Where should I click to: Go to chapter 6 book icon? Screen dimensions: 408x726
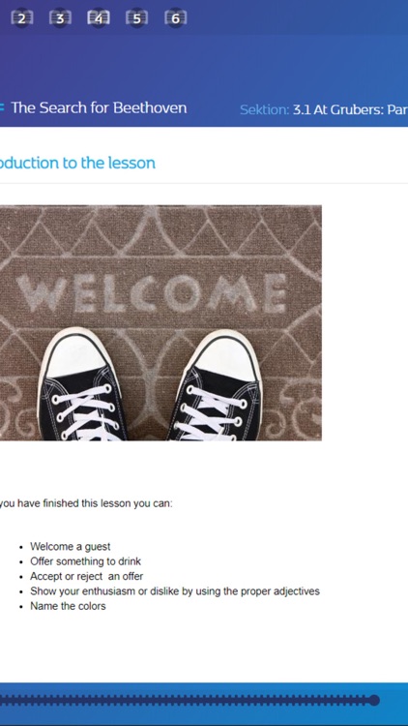tap(175, 18)
